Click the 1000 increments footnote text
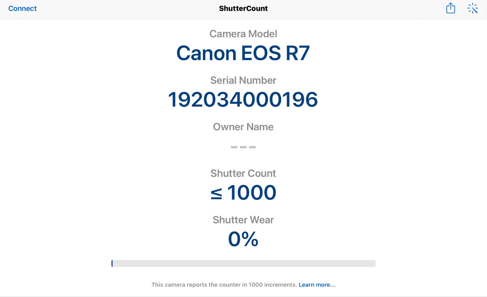487x297 pixels. coord(224,285)
